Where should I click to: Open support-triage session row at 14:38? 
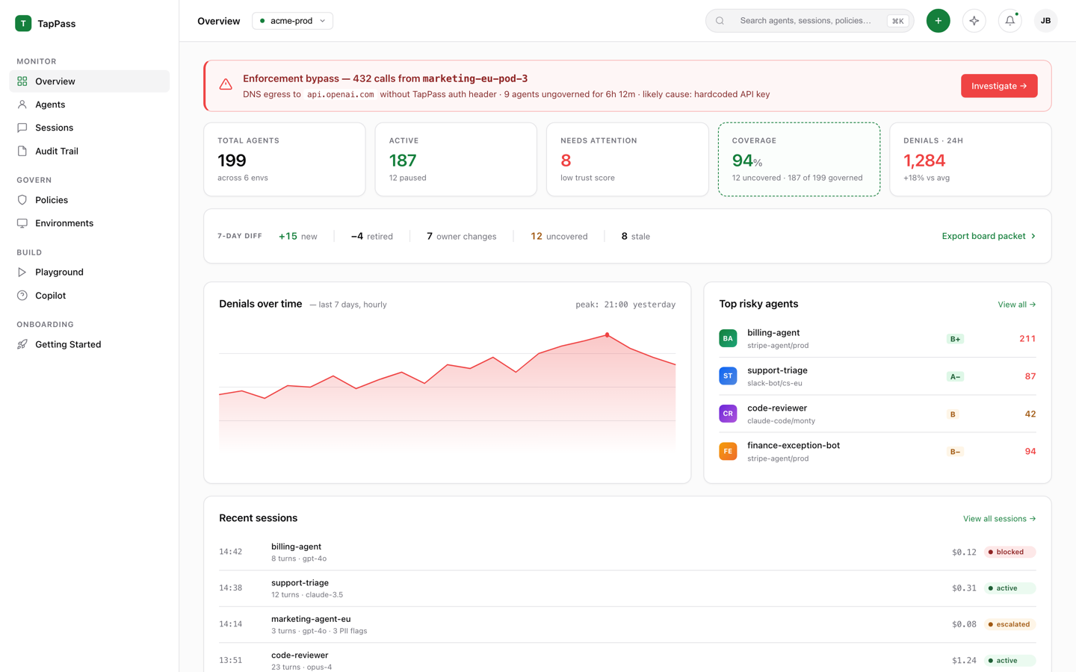[628, 588]
